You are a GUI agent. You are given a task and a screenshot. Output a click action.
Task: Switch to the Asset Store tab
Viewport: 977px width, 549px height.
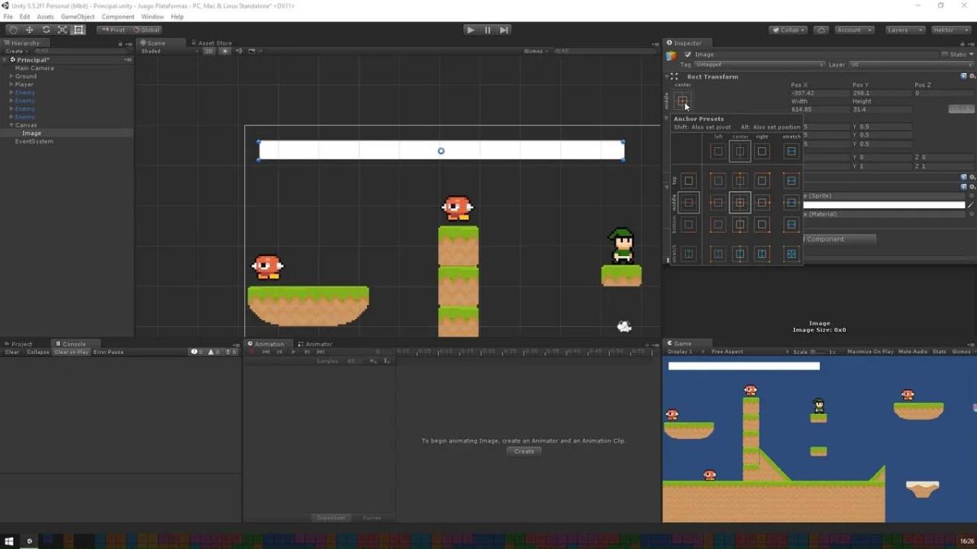[212, 43]
